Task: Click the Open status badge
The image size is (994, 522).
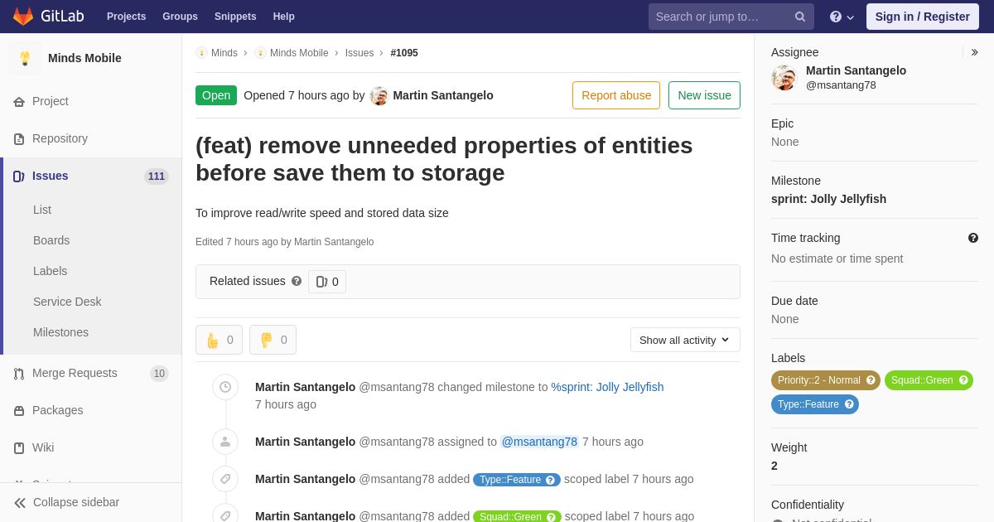Action: pyautogui.click(x=216, y=95)
